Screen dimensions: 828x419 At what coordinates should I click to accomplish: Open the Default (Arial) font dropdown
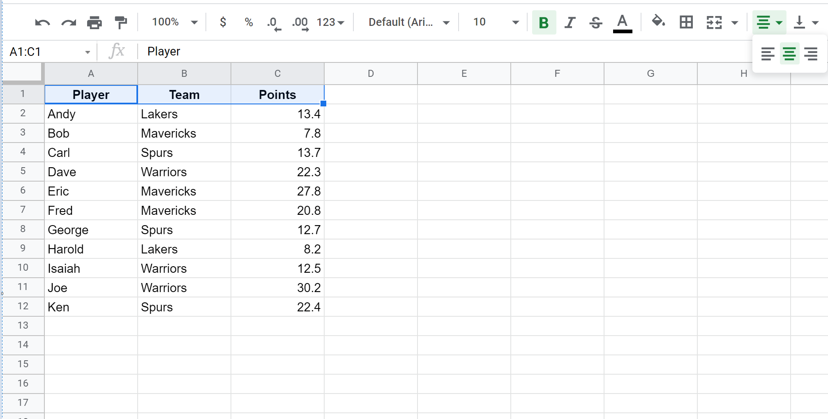(409, 22)
